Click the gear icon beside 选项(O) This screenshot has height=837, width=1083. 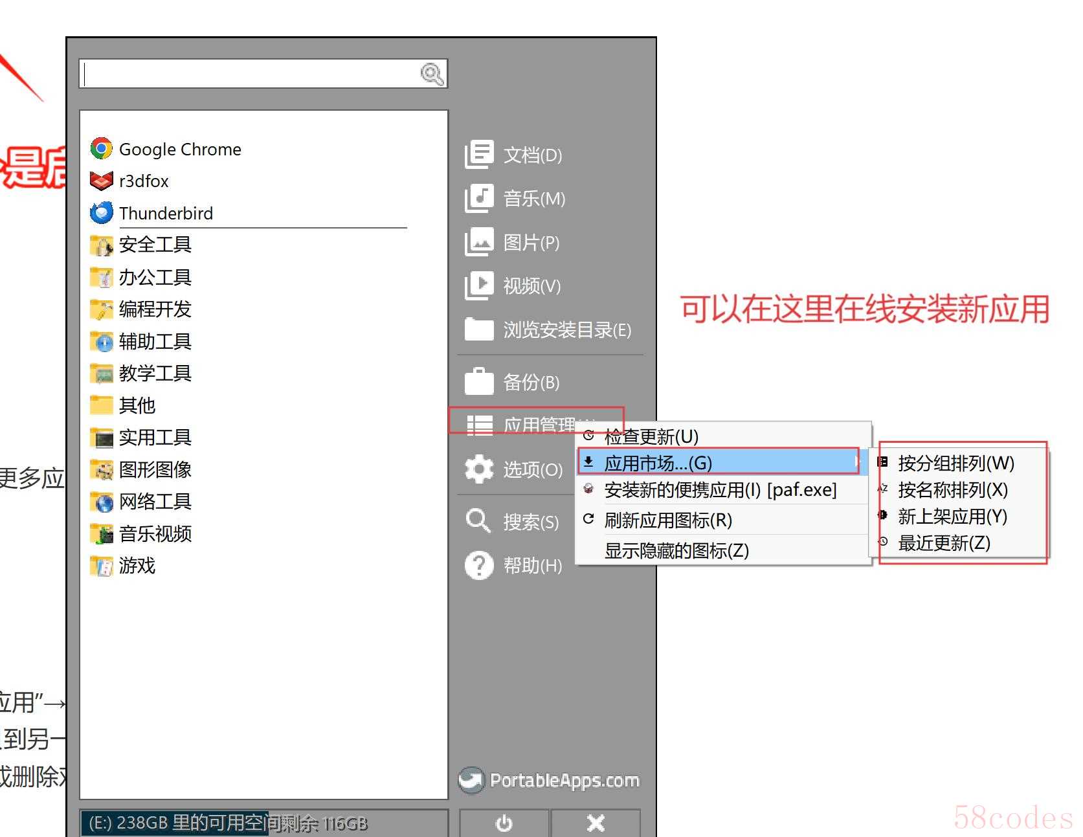pyautogui.click(x=479, y=469)
